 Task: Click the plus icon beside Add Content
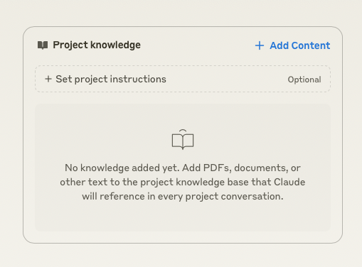pos(260,45)
